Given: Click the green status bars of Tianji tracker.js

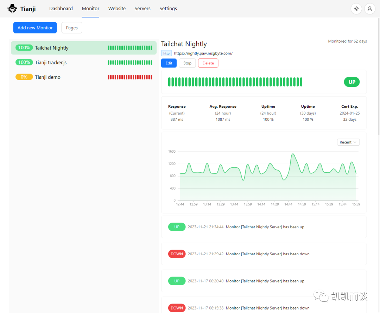Looking at the screenshot, I should coord(130,63).
